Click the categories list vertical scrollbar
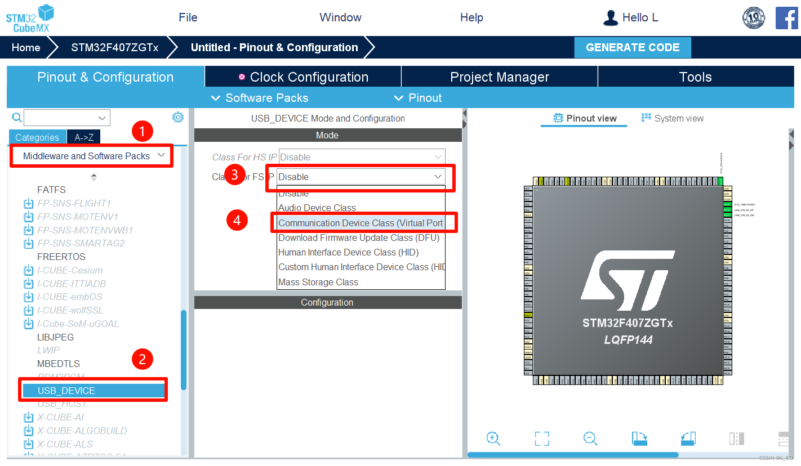Image resolution: width=801 pixels, height=466 pixels. point(184,349)
